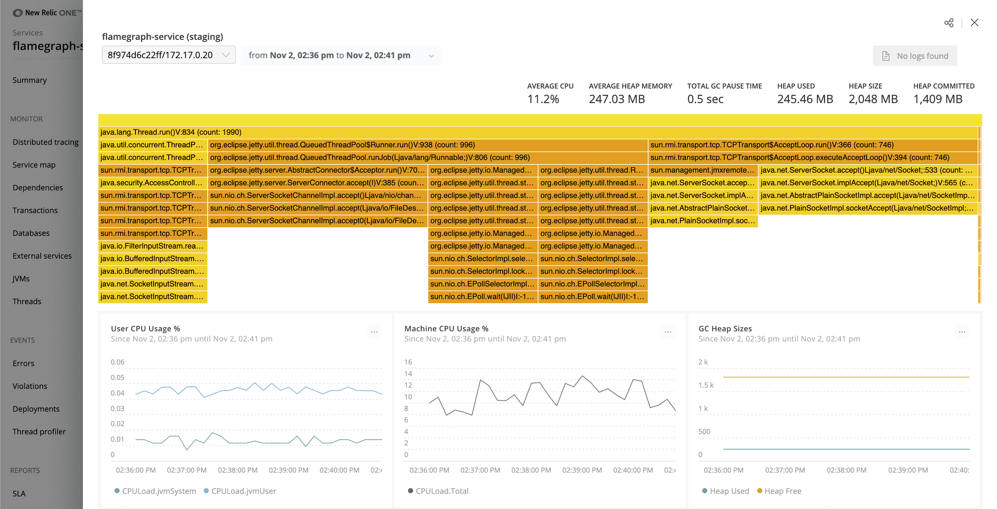
Task: Open GC Heap Sizes chart ellipsis menu
Action: tap(962, 332)
